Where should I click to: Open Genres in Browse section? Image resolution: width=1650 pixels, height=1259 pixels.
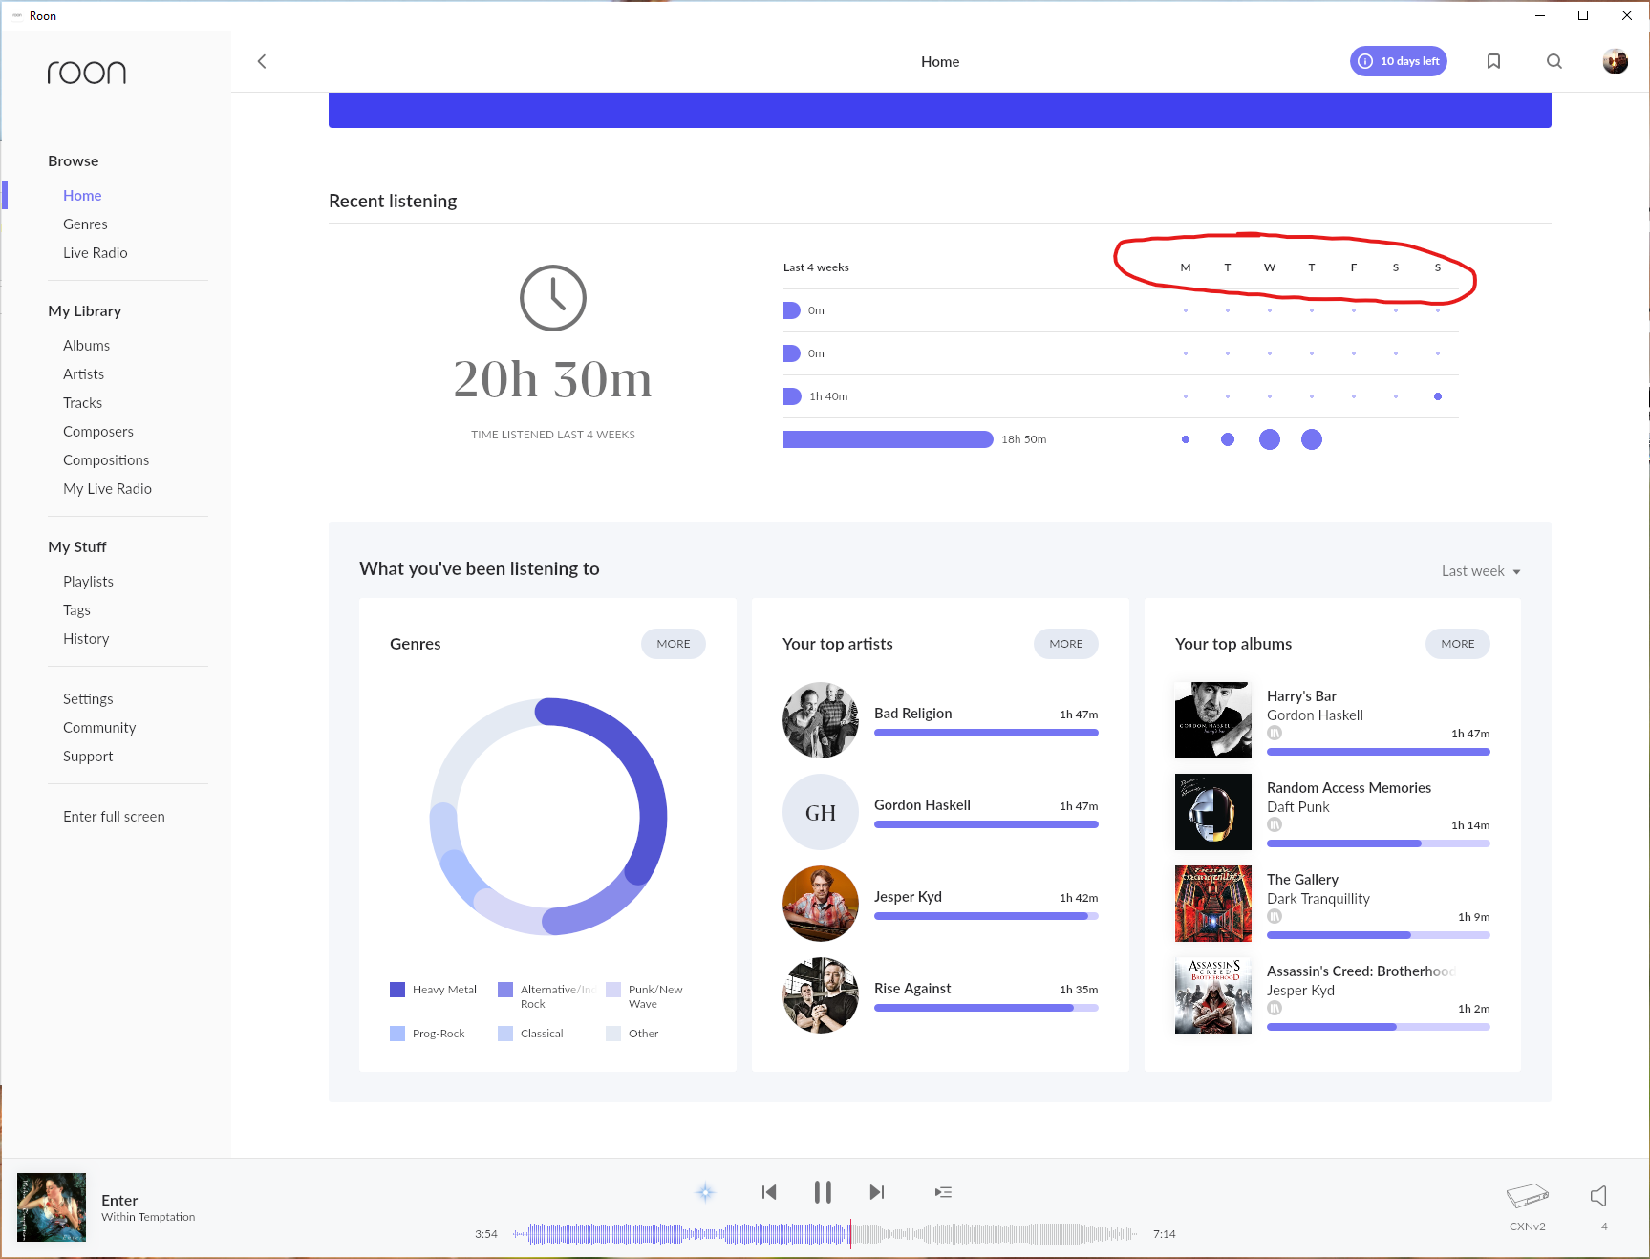click(x=85, y=224)
